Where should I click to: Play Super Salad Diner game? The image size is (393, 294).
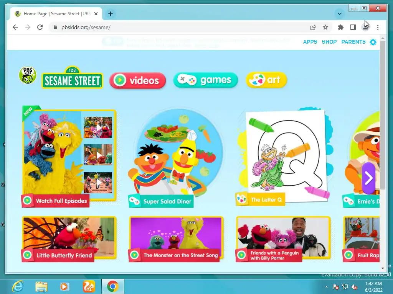(175, 157)
